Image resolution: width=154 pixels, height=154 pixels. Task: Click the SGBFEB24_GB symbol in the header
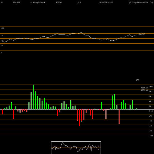pos(107,2)
